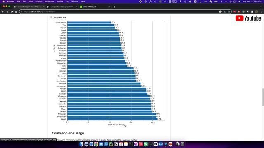Click the README.md file label
The width and height of the screenshot is (264, 148).
[x=60, y=18]
